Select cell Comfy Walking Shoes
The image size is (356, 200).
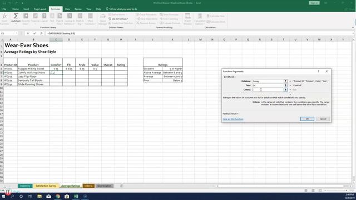click(x=33, y=73)
